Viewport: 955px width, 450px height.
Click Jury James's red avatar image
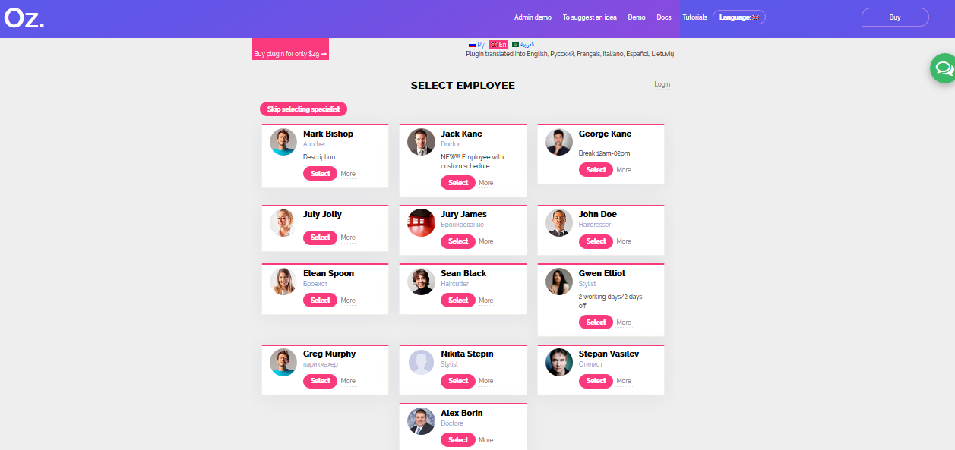[x=421, y=222]
